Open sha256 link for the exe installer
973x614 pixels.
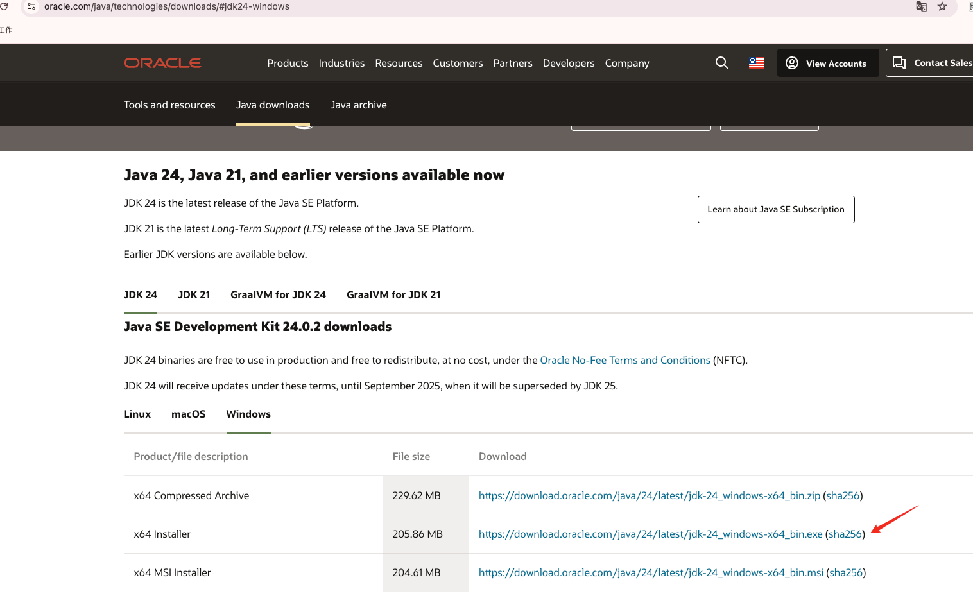pos(845,534)
